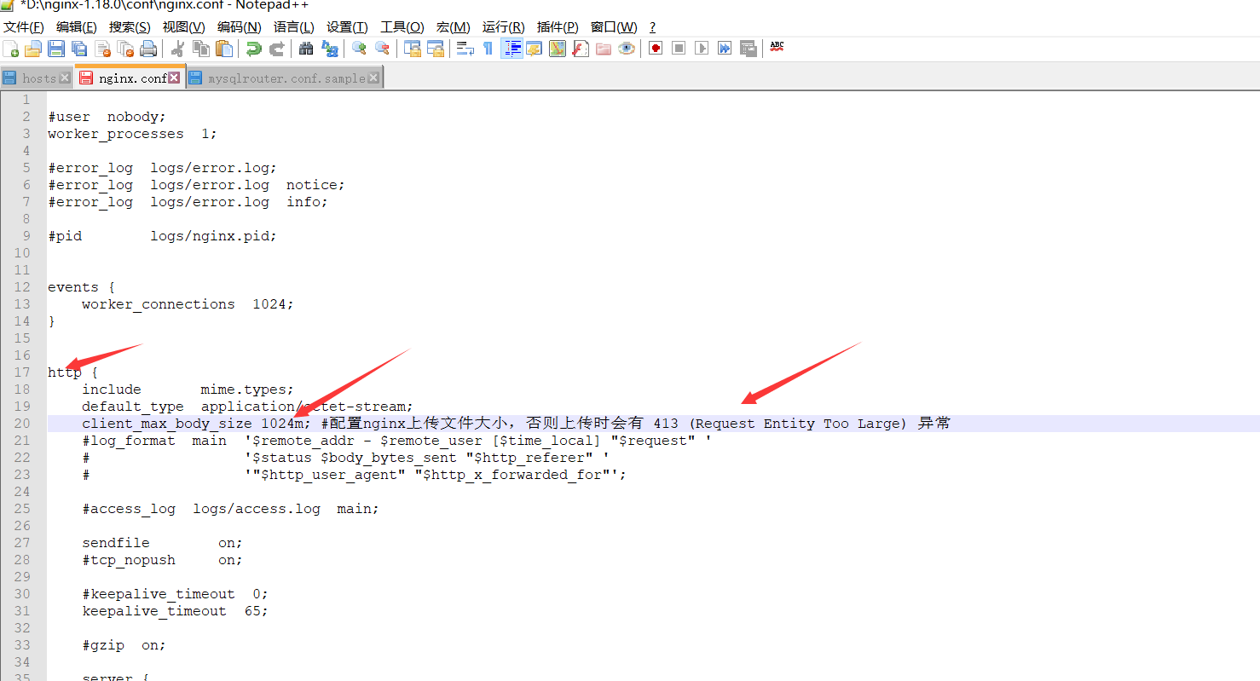The width and height of the screenshot is (1260, 681).
Task: Open the 文件(F) menu
Action: point(24,27)
